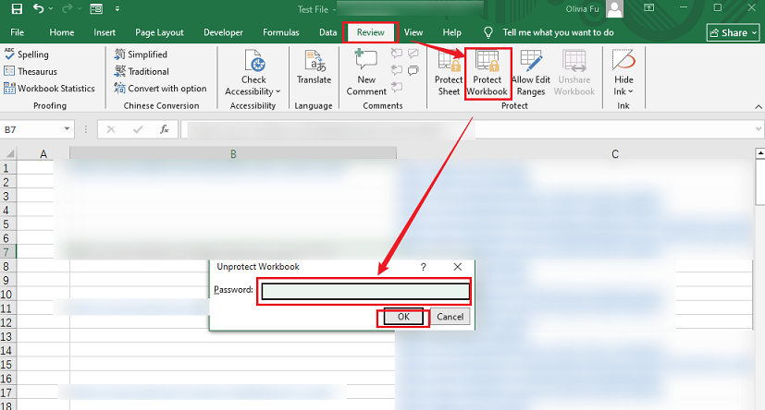
Task: Open Allow Edit Ranges
Action: (x=531, y=73)
